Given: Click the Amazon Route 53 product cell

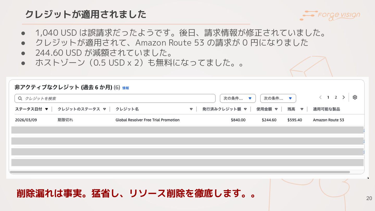Looking at the screenshot, I should 328,120.
